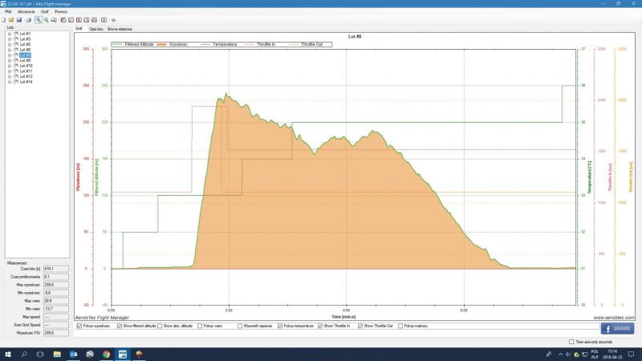Expand the Lot #10 tree node
This screenshot has width=642, height=361.
(x=9, y=66)
